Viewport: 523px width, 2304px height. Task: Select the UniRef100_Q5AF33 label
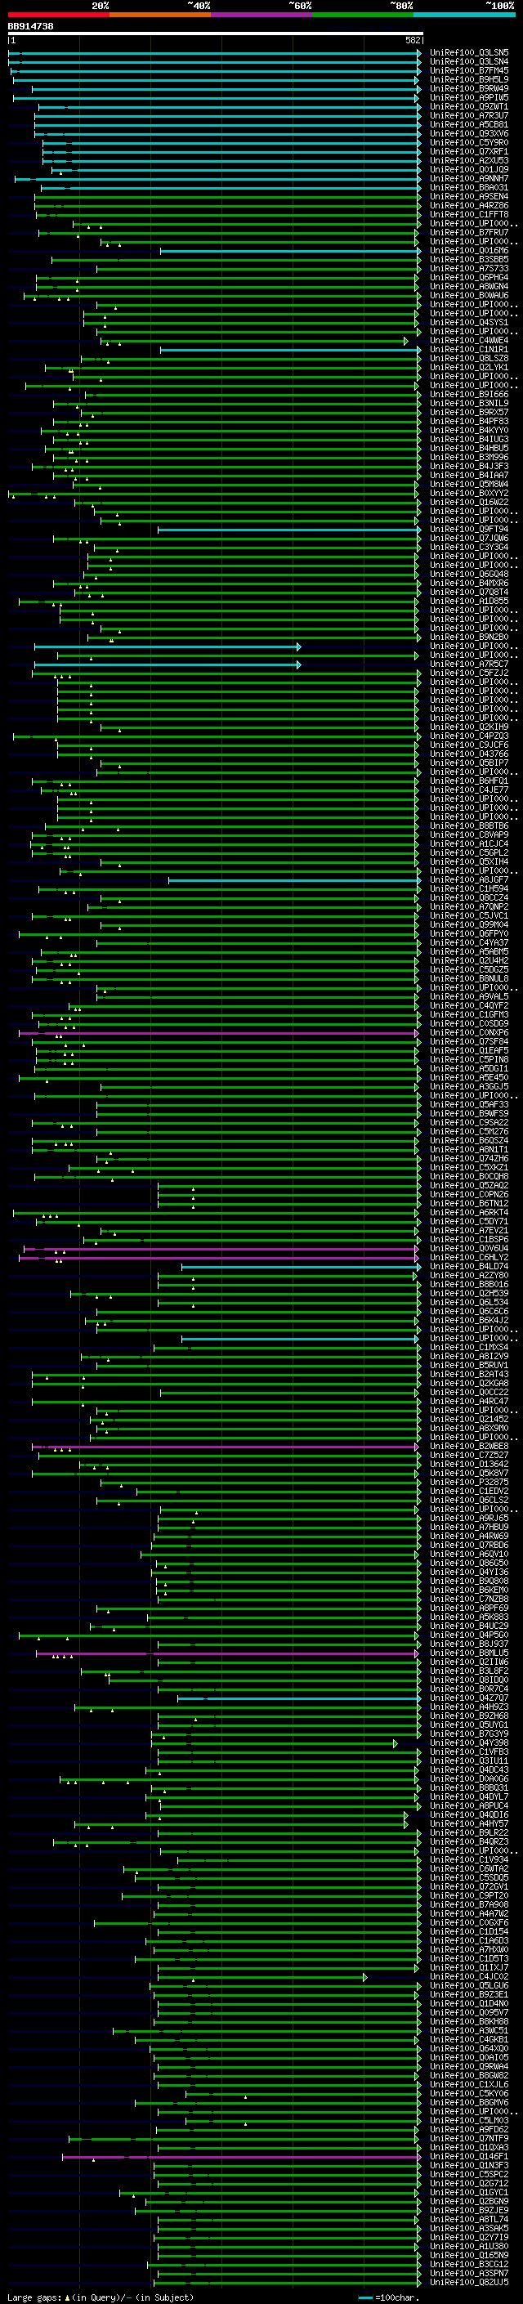pos(469,1105)
